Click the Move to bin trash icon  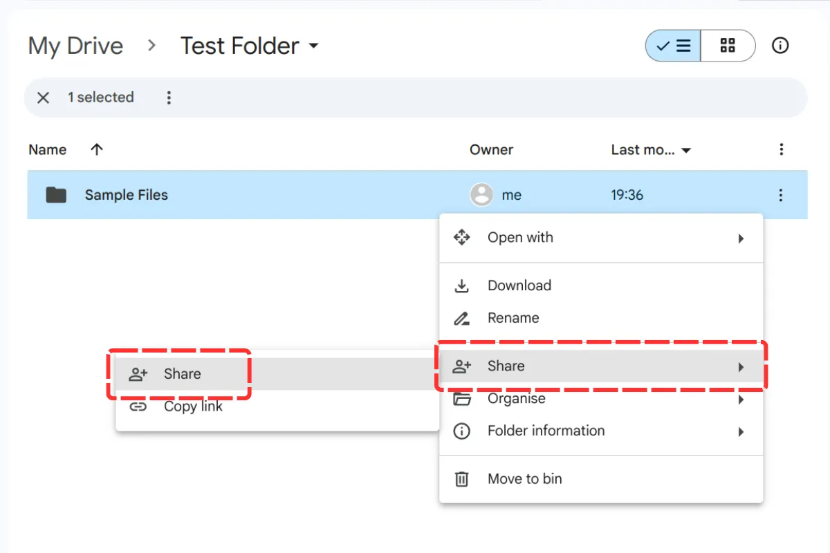461,478
